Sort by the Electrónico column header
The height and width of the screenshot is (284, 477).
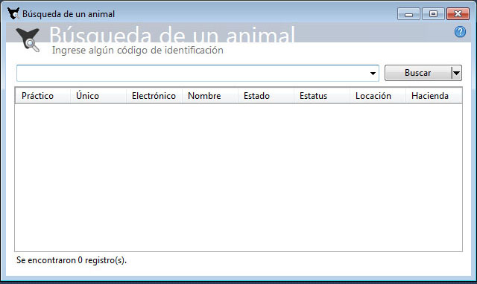point(154,96)
